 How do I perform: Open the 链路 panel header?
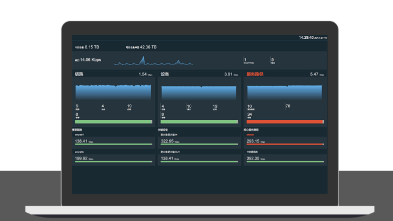point(80,74)
